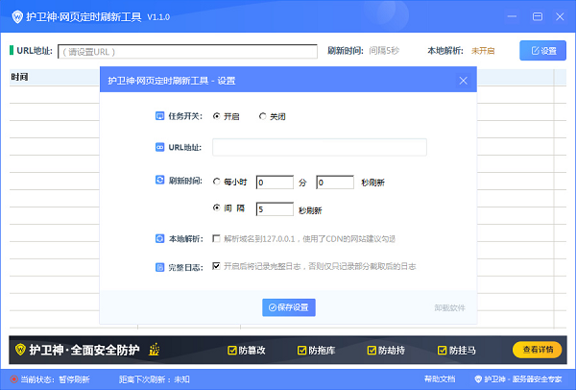Close the main application window

560,16
